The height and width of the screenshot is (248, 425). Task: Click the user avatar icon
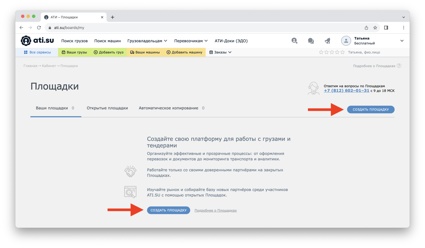(x=346, y=41)
